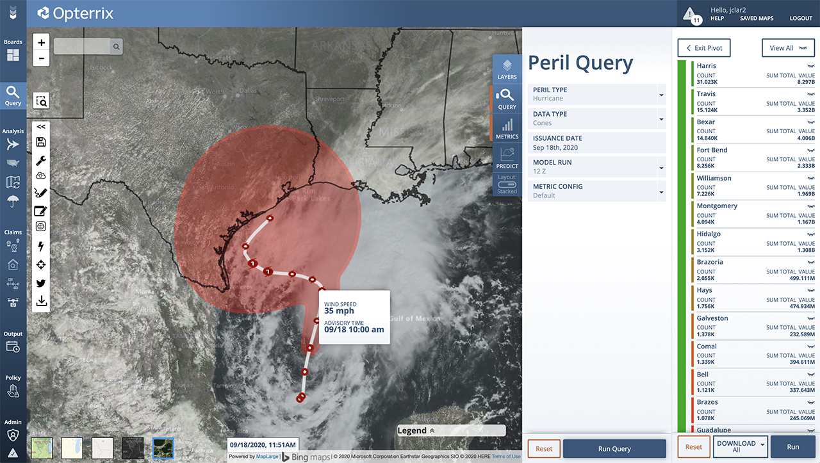Click the Exit Pivot button
The image size is (820, 463).
[x=704, y=48]
